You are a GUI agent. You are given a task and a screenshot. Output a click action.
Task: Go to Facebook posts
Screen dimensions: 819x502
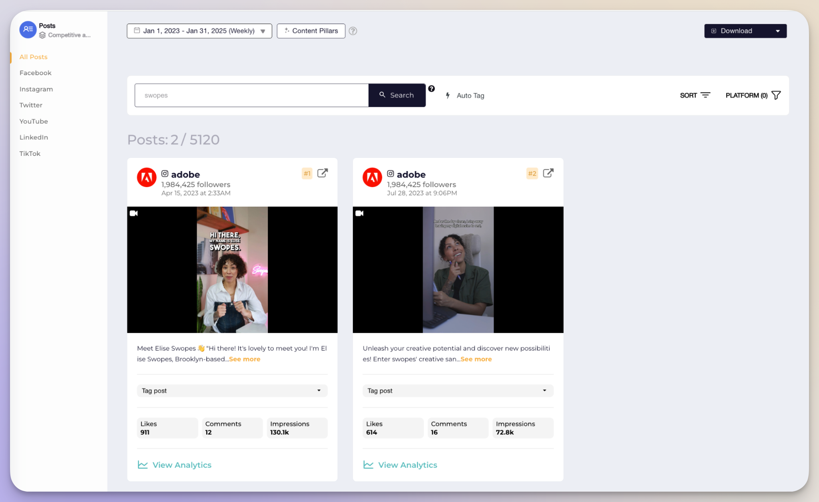click(x=36, y=73)
